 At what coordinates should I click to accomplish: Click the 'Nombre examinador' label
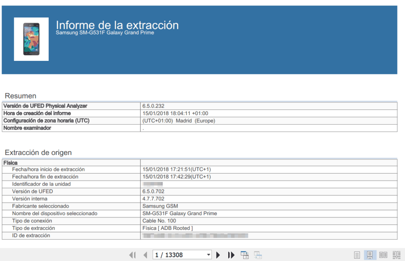pos(27,128)
